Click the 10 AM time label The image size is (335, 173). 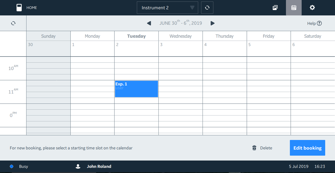(12, 68)
